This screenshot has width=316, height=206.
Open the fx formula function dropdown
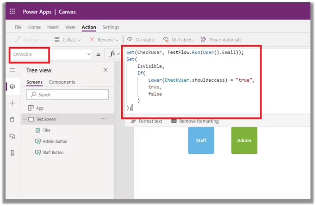(x=114, y=54)
